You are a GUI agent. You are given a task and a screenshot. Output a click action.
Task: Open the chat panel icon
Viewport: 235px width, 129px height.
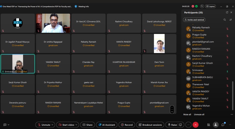pyautogui.click(x=223, y=125)
